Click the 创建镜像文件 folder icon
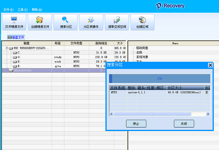This screenshot has height=150, width=219. click(40, 22)
